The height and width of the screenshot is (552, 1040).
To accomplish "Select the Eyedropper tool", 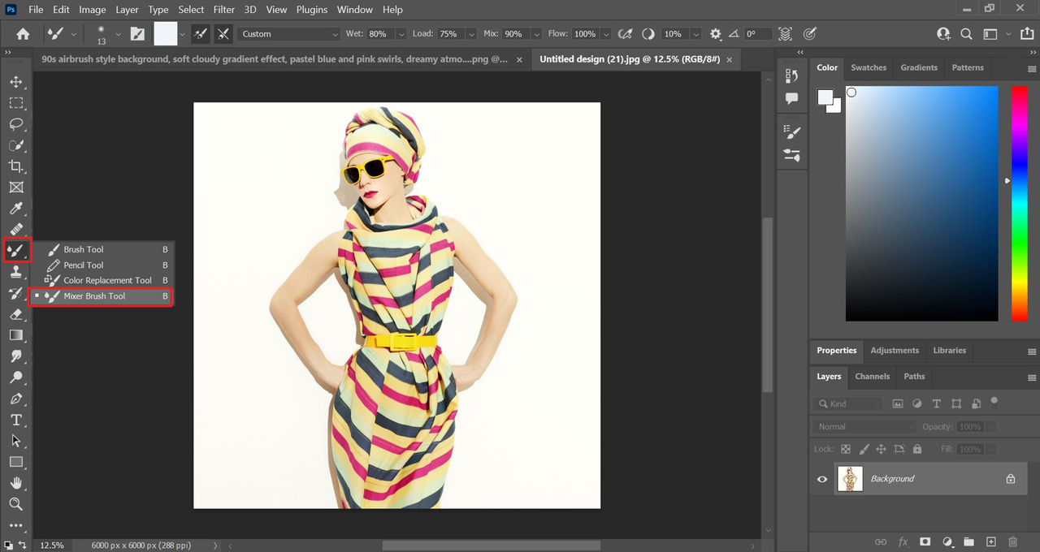I will click(x=15, y=209).
